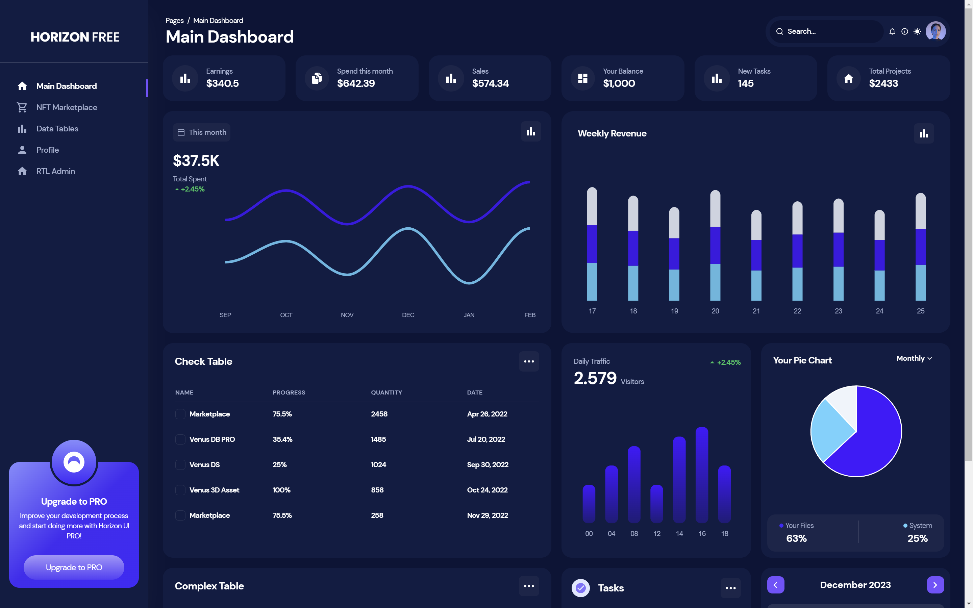This screenshot has height=608, width=973.
Task: Navigate to Data Tables sidebar item
Action: click(x=57, y=129)
